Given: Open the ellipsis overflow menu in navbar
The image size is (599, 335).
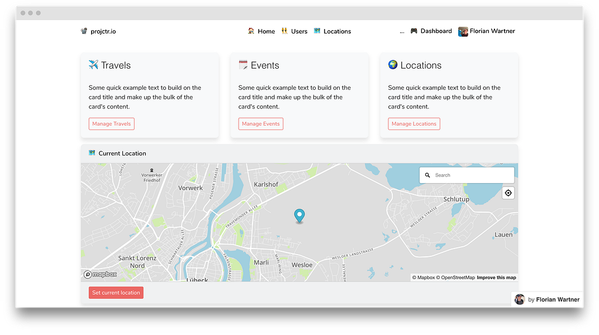Looking at the screenshot, I should (x=402, y=31).
